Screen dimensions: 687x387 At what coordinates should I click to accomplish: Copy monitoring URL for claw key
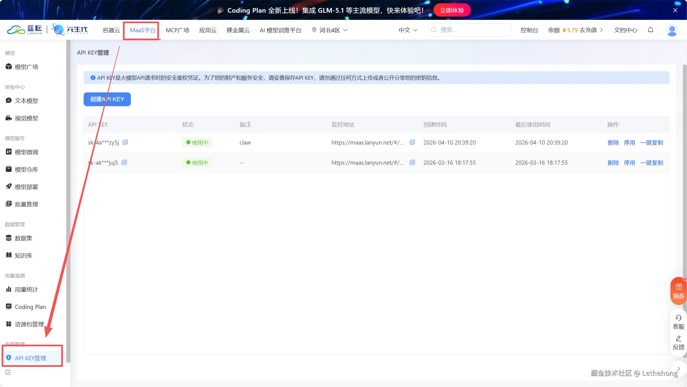(412, 142)
